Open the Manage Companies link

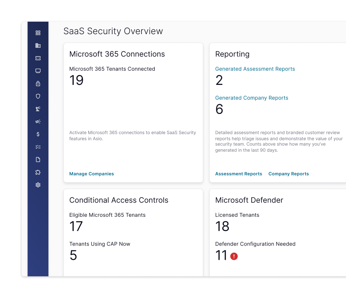(x=92, y=174)
